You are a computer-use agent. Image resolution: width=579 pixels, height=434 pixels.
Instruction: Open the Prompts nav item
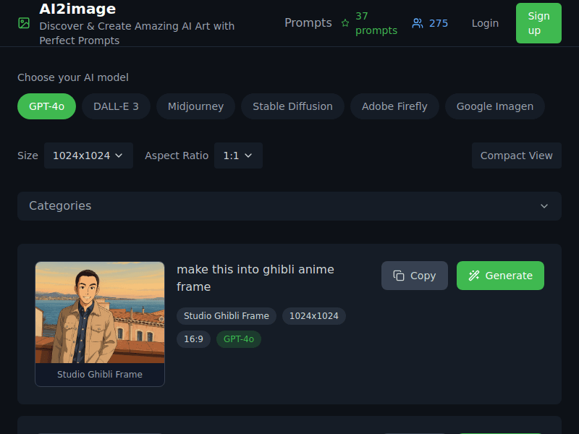pos(308,23)
